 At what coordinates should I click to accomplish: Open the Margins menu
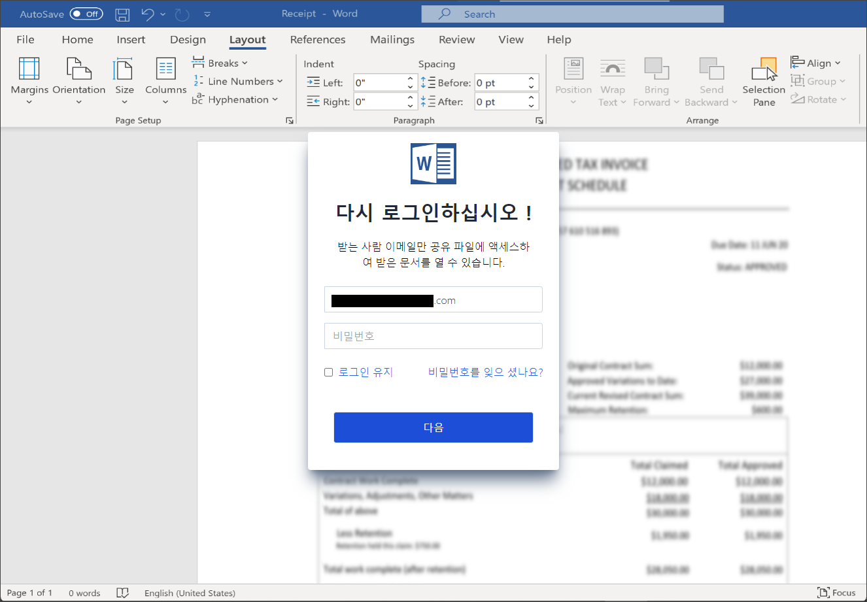click(29, 81)
